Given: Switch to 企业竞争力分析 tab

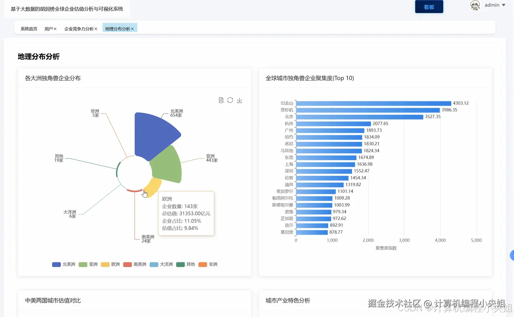Looking at the screenshot, I should coord(79,29).
